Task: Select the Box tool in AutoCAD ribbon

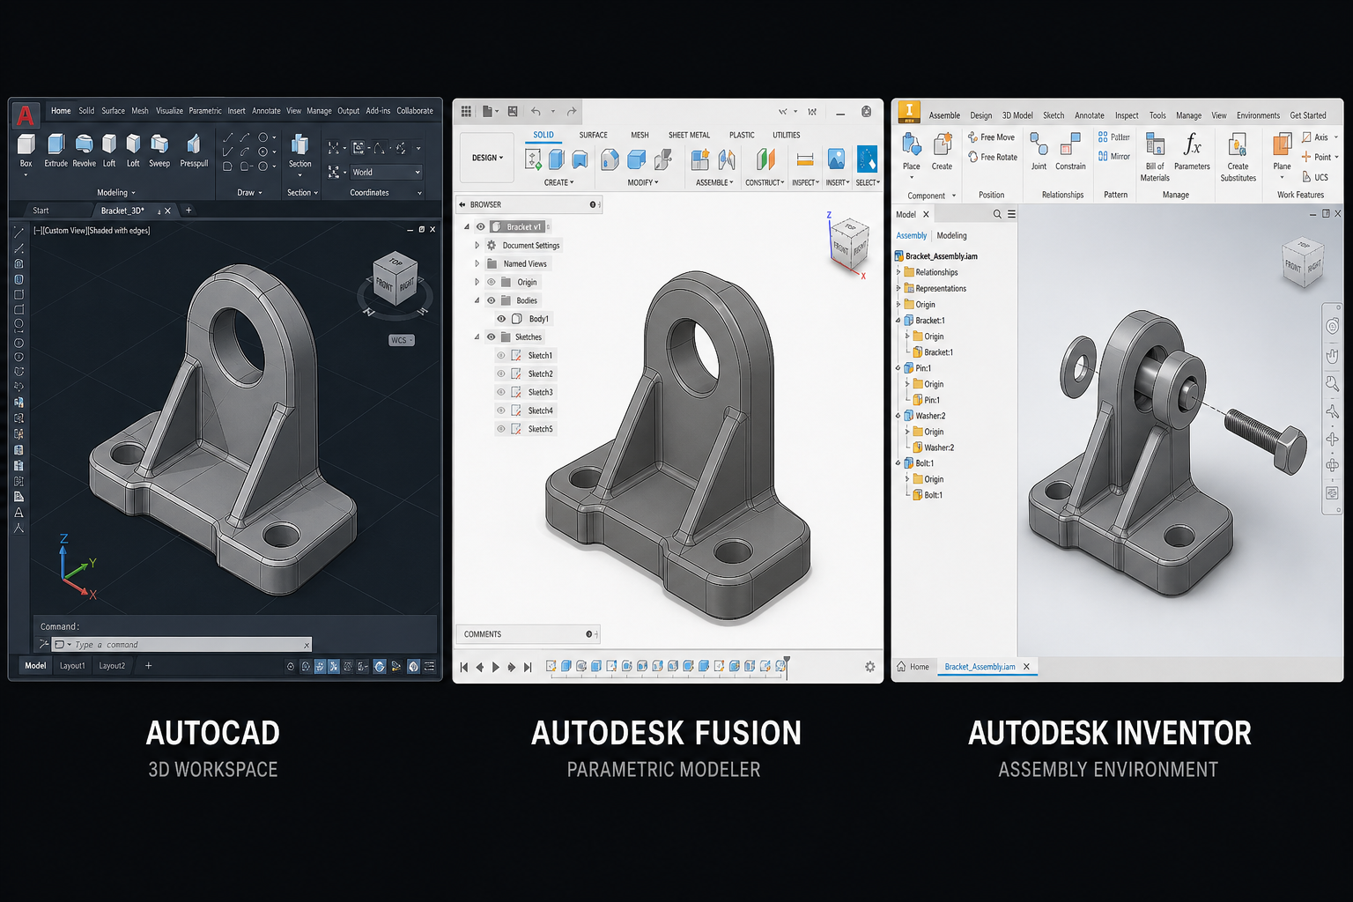Action: pyautogui.click(x=26, y=149)
